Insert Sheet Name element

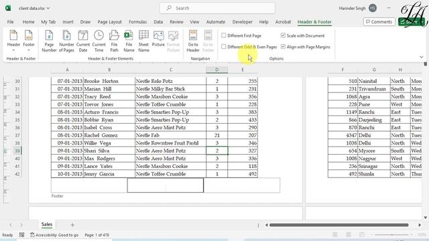point(143,41)
